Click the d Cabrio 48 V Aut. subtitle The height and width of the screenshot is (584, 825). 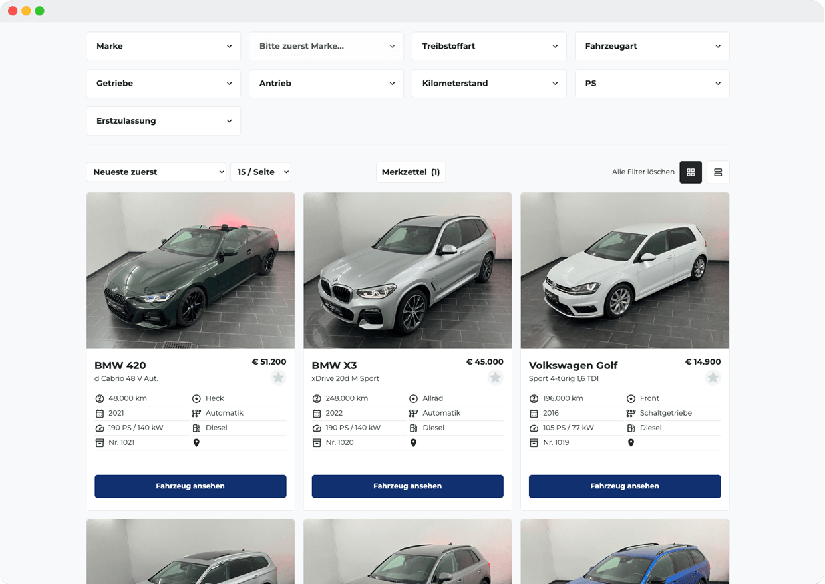(x=126, y=378)
